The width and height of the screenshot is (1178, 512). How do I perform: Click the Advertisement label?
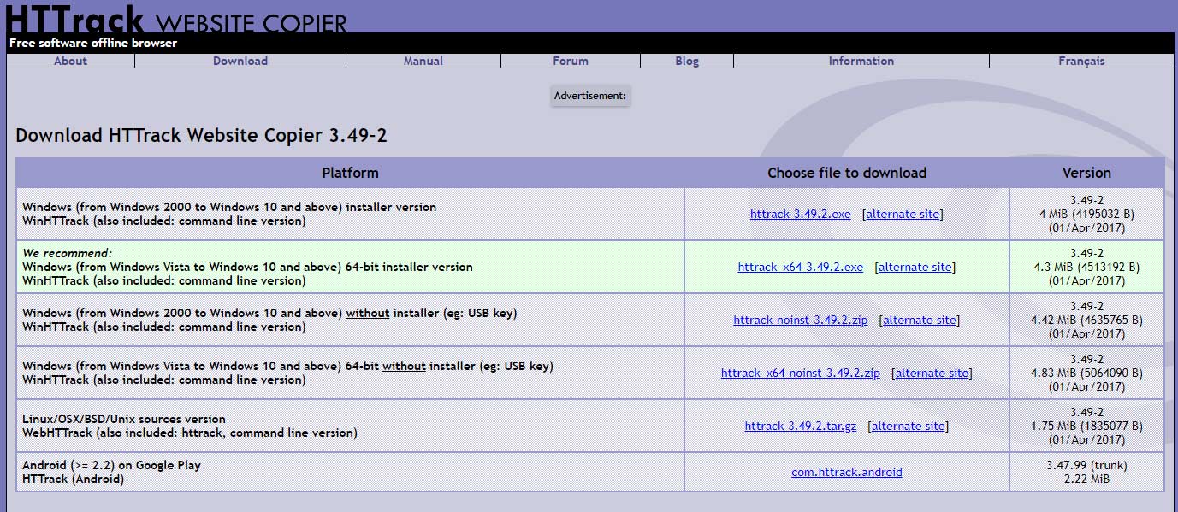coord(589,96)
